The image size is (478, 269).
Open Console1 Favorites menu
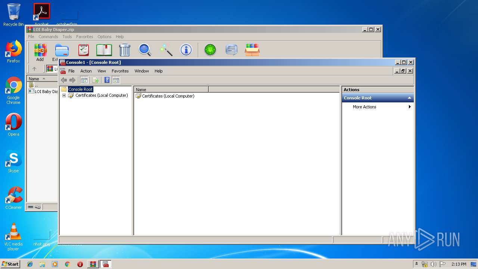(x=120, y=71)
